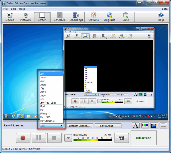Open Internet Explorer in previewed taskbar
Screen dimensions: 171x153
(13, 116)
